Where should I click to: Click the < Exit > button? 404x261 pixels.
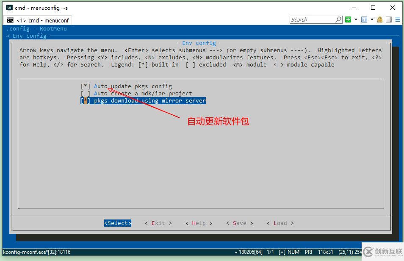tap(158, 223)
